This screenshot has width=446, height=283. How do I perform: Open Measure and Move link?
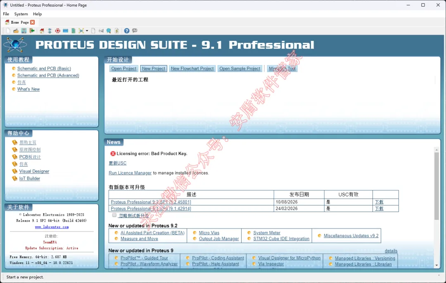coord(139,239)
